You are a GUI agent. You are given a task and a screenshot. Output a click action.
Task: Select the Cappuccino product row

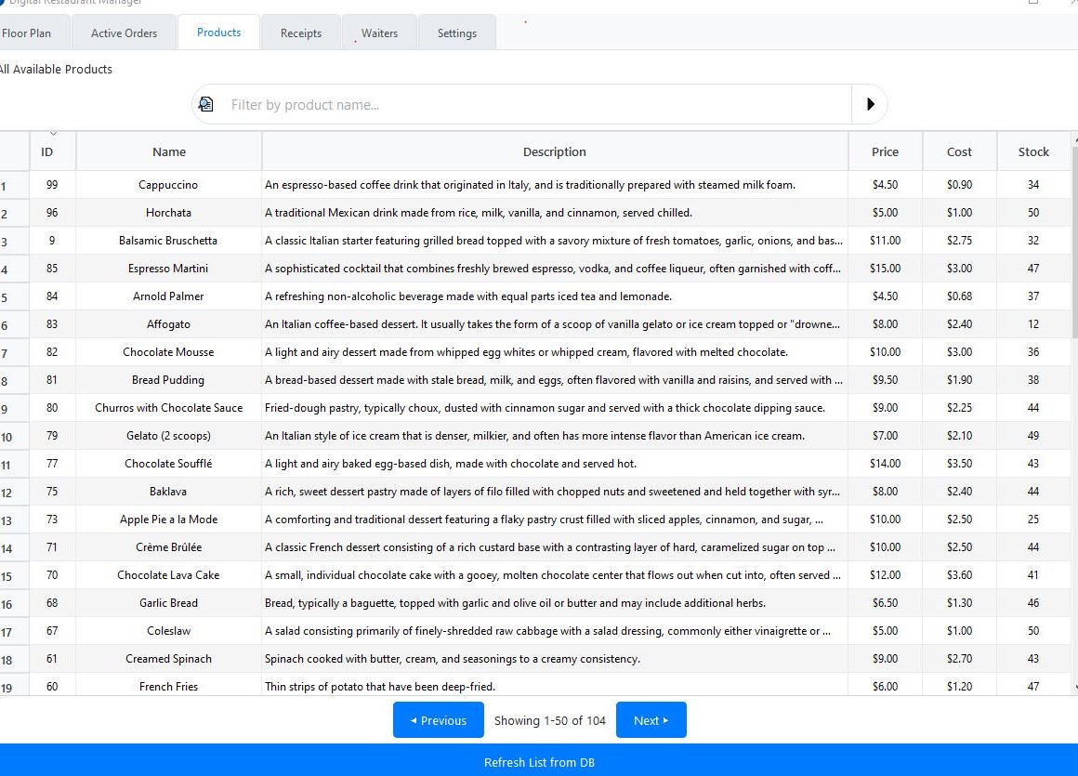click(x=168, y=185)
